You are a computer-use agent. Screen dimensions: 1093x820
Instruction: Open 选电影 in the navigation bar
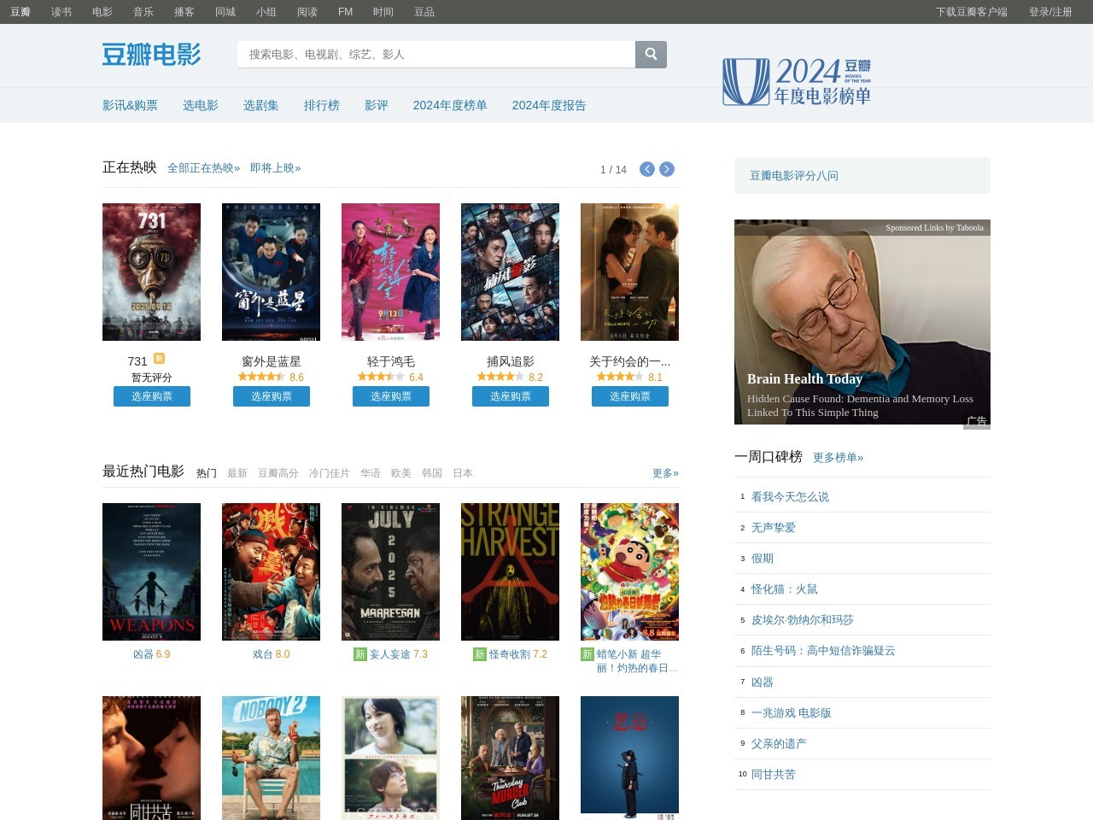200,105
